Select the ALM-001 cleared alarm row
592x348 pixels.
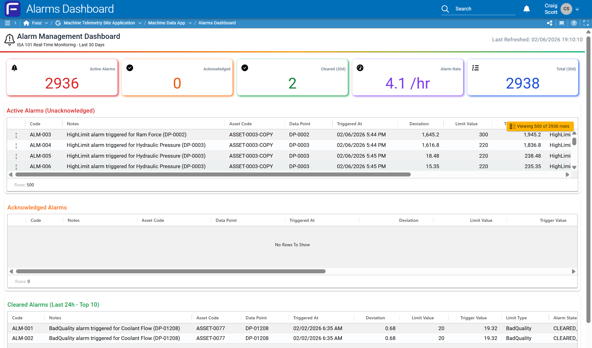pos(292,329)
